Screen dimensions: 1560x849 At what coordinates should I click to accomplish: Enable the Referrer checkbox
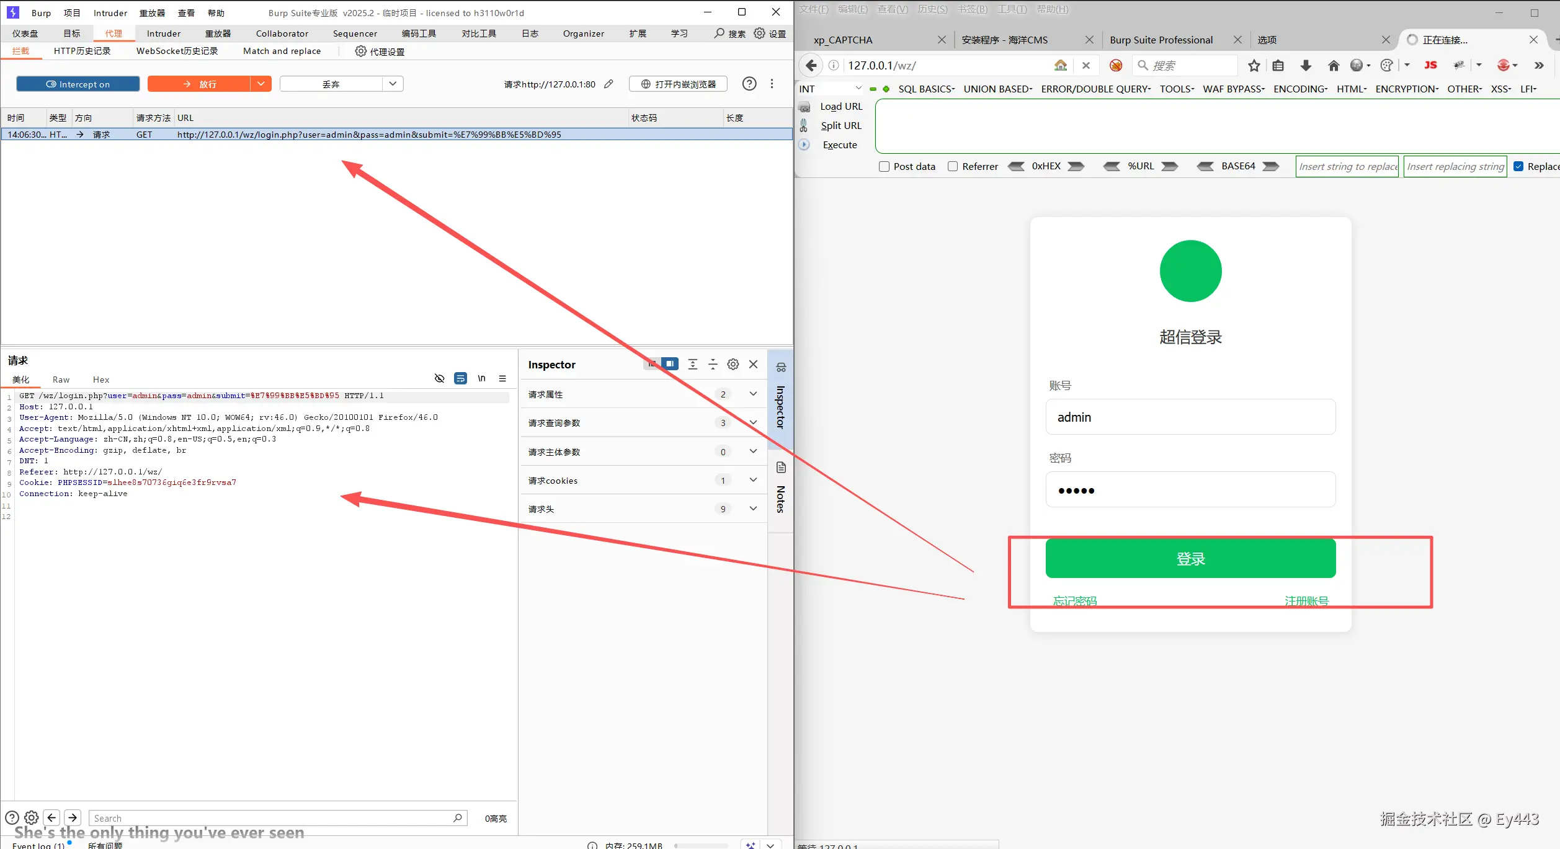click(953, 166)
